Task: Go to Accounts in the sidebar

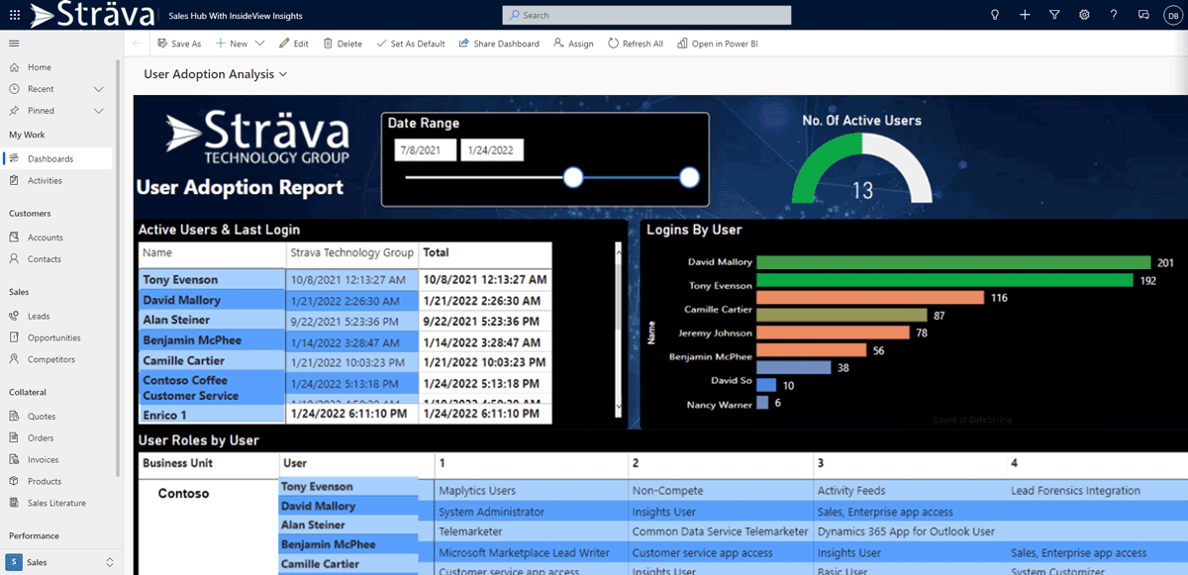Action: [x=45, y=238]
